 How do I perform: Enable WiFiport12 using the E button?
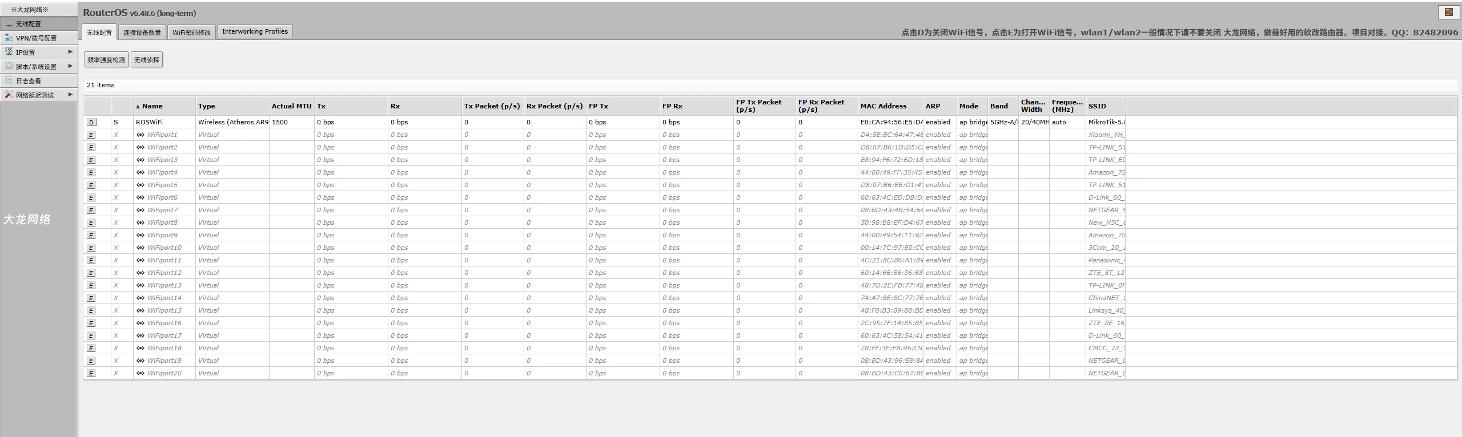pos(91,273)
